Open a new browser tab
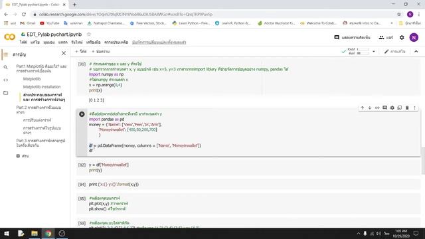 click(x=74, y=5)
